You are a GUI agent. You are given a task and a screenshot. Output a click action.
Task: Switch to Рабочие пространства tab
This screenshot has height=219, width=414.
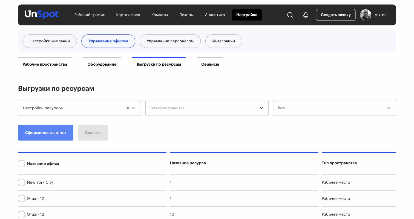[x=45, y=64]
